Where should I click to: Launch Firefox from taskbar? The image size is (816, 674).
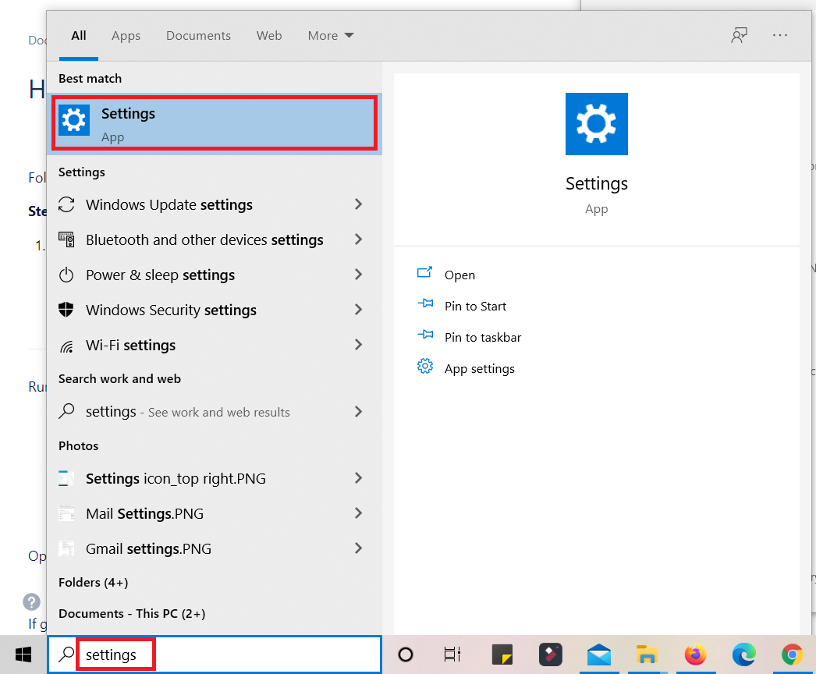click(695, 654)
